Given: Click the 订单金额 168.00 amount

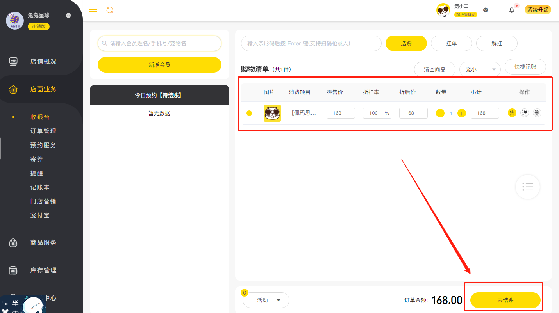Looking at the screenshot, I should pos(447,300).
